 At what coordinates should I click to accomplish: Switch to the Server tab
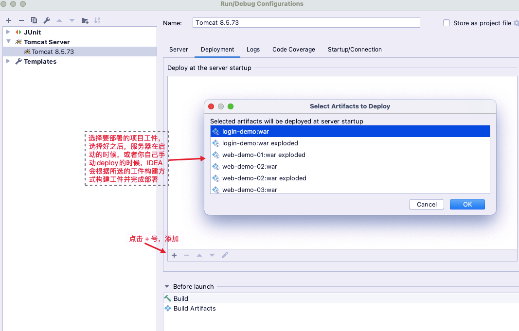point(179,49)
